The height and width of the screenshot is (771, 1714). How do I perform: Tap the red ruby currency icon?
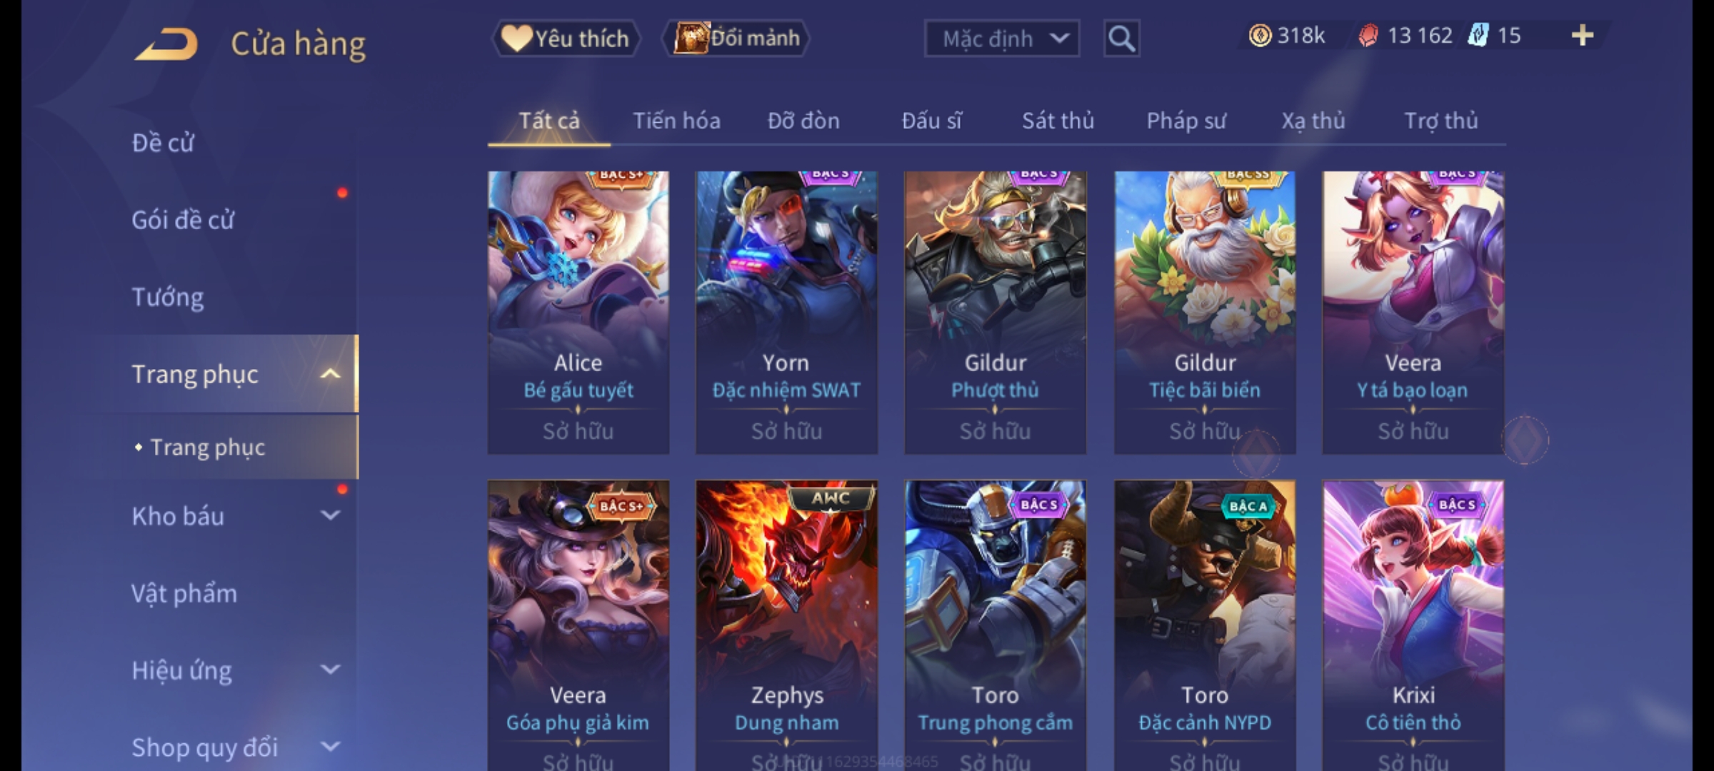[x=1368, y=36]
